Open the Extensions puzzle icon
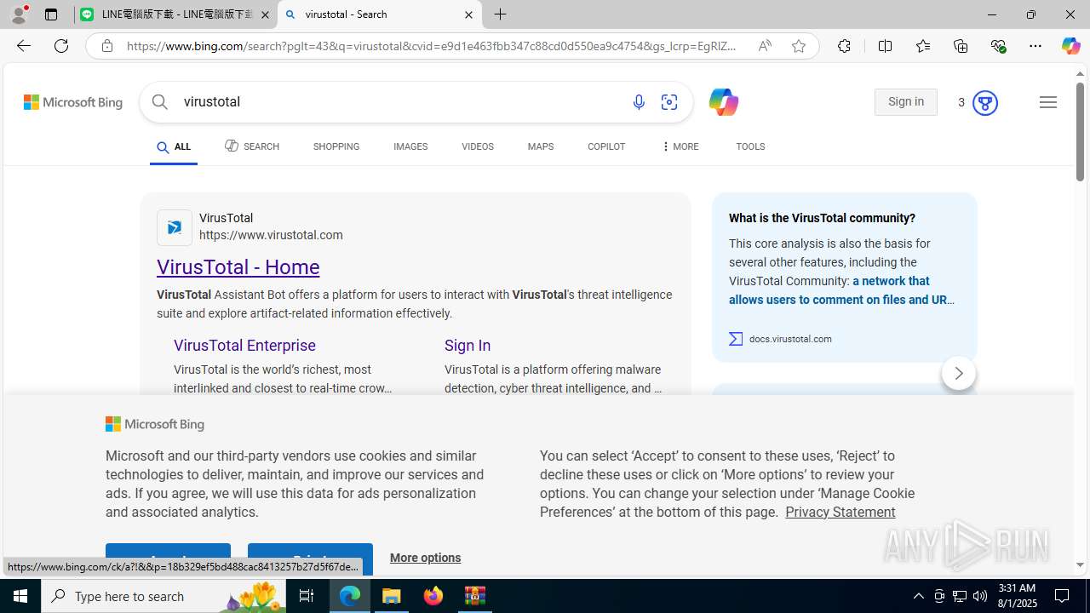1090x613 pixels. [844, 46]
